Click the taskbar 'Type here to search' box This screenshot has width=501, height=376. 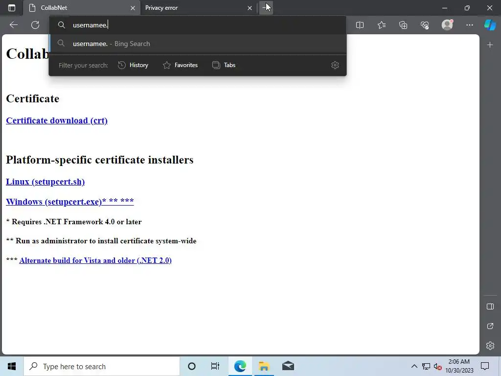[102, 366]
